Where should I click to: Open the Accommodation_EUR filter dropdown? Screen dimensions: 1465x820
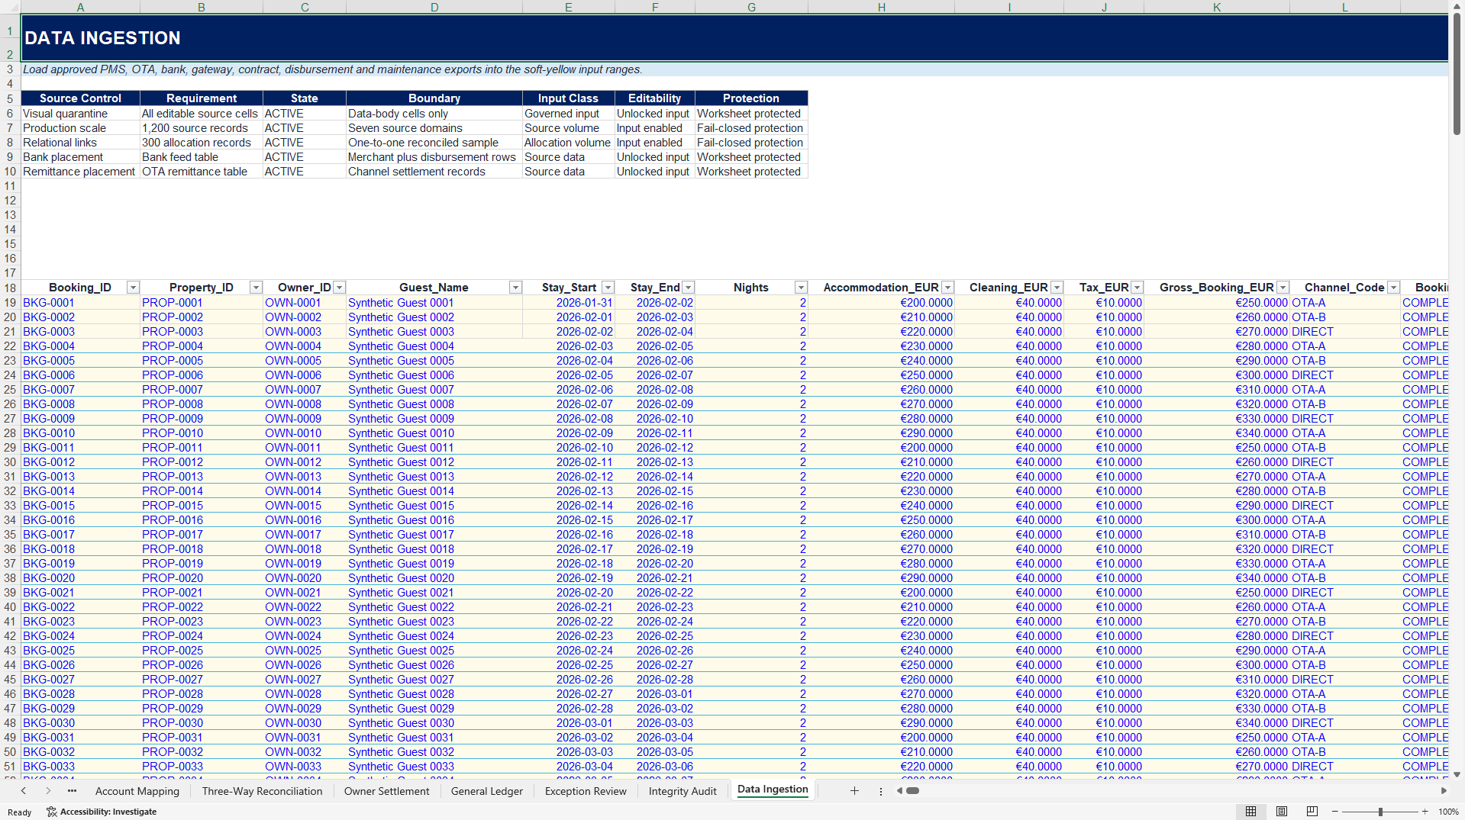pyautogui.click(x=947, y=288)
